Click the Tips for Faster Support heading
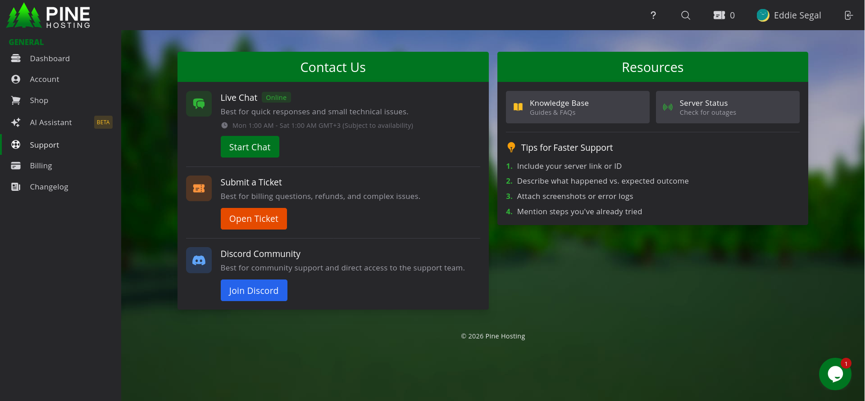 click(x=567, y=148)
